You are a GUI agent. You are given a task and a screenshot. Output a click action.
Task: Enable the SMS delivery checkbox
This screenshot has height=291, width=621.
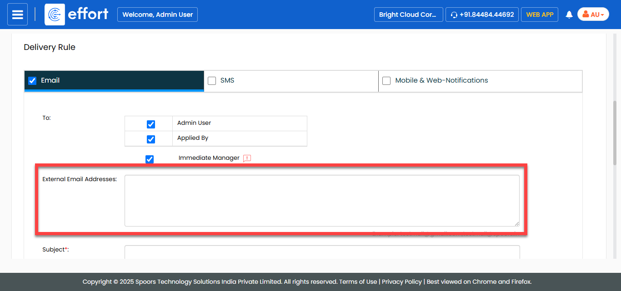coord(212,81)
